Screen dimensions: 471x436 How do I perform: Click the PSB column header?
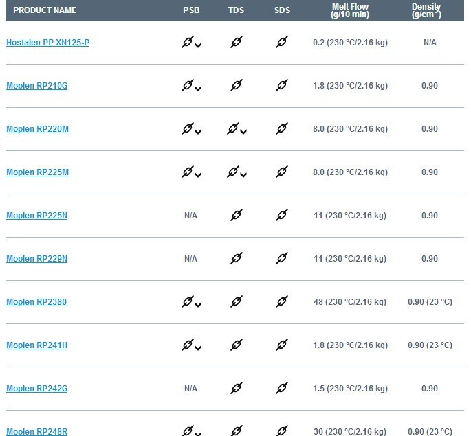pyautogui.click(x=191, y=10)
